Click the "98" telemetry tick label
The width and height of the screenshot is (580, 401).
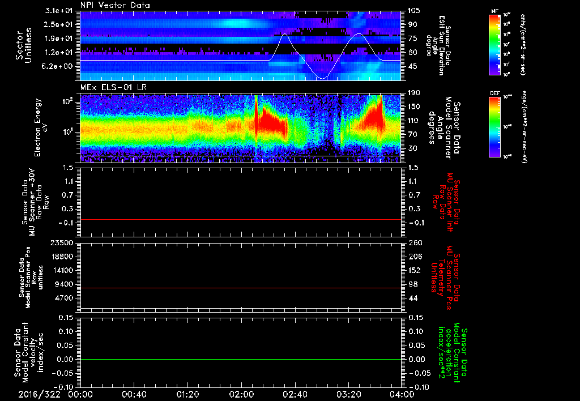point(412,284)
